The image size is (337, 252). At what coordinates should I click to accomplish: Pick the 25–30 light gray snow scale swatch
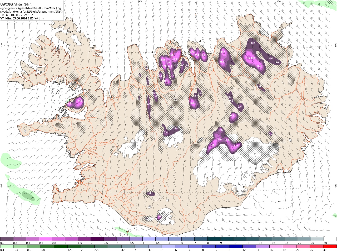[x=317, y=239]
